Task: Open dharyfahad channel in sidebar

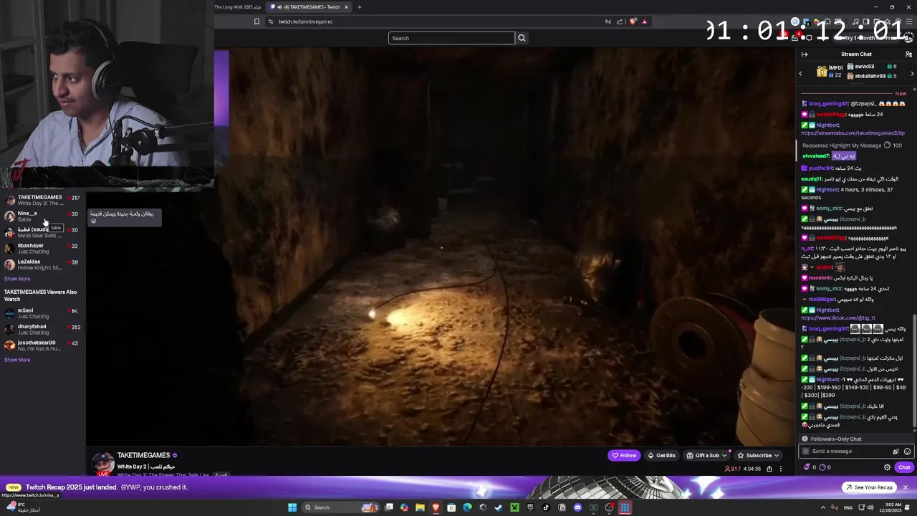Action: (x=42, y=330)
